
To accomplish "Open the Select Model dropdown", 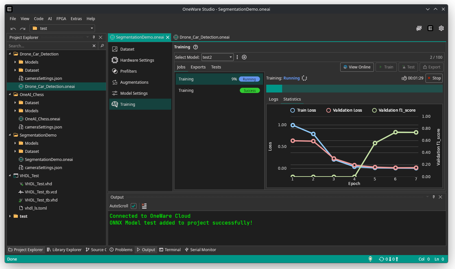I will [217, 57].
